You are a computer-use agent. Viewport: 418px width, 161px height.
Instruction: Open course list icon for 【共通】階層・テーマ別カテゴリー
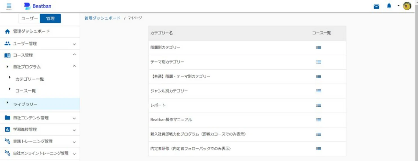[319, 76]
